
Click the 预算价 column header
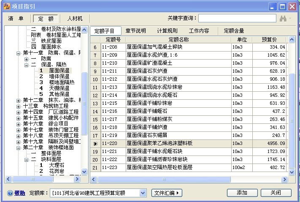269,40
